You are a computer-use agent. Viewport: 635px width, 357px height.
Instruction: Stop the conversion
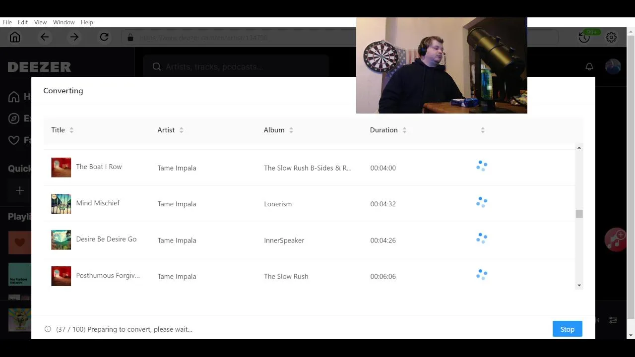coord(567,329)
